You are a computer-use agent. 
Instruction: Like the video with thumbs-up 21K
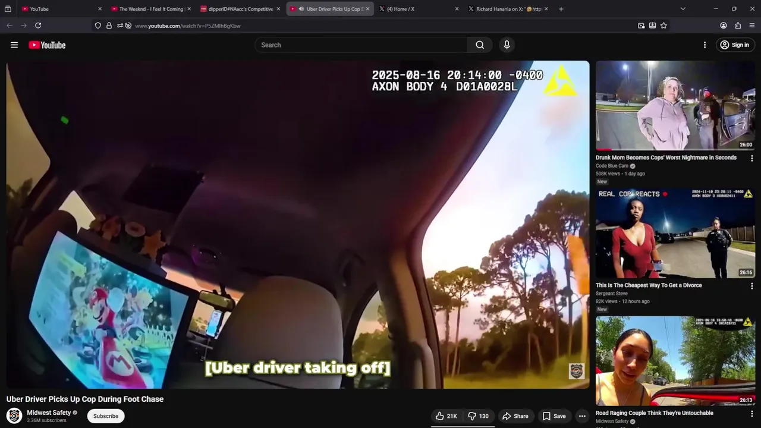[x=446, y=416]
